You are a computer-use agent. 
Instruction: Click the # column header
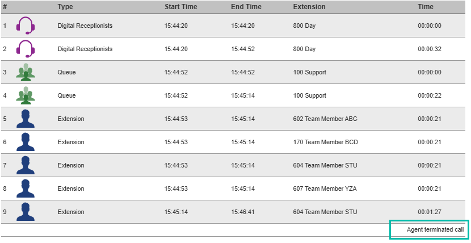coord(5,7)
